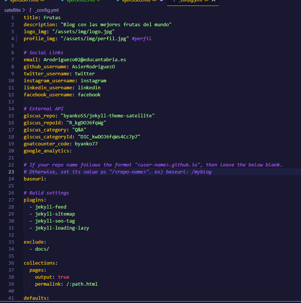Screen dimensions: 301x303
Task: Close the _config.yml editor tab
Action: click(213, 1)
